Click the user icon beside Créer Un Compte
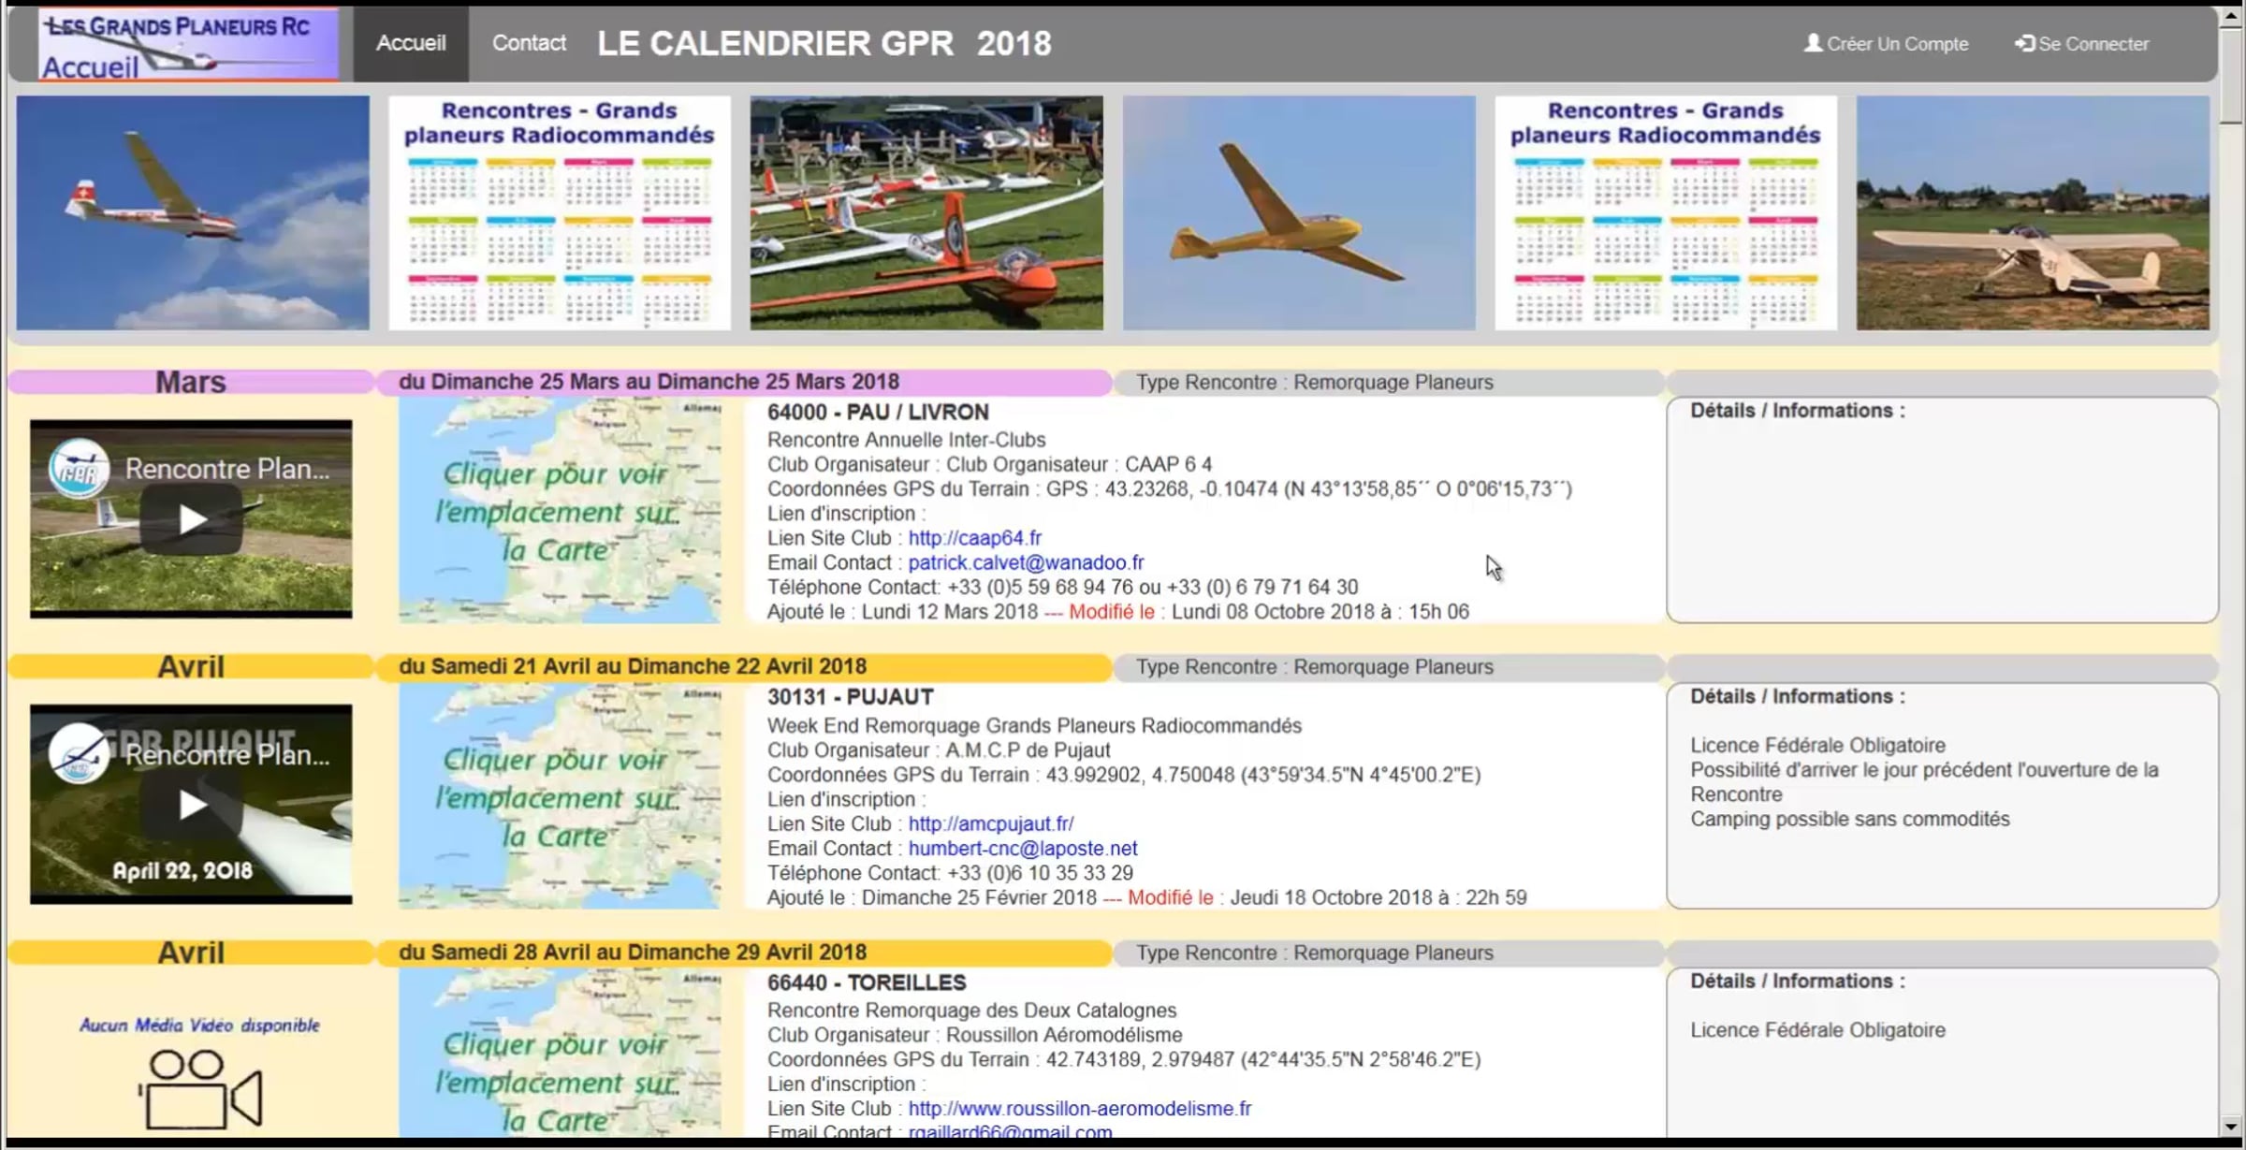The image size is (2246, 1150). pos(1813,43)
